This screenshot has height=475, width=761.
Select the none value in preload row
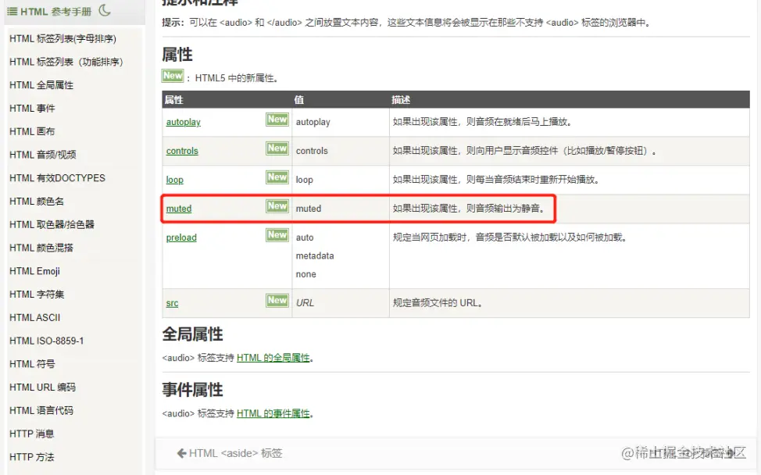tap(305, 274)
